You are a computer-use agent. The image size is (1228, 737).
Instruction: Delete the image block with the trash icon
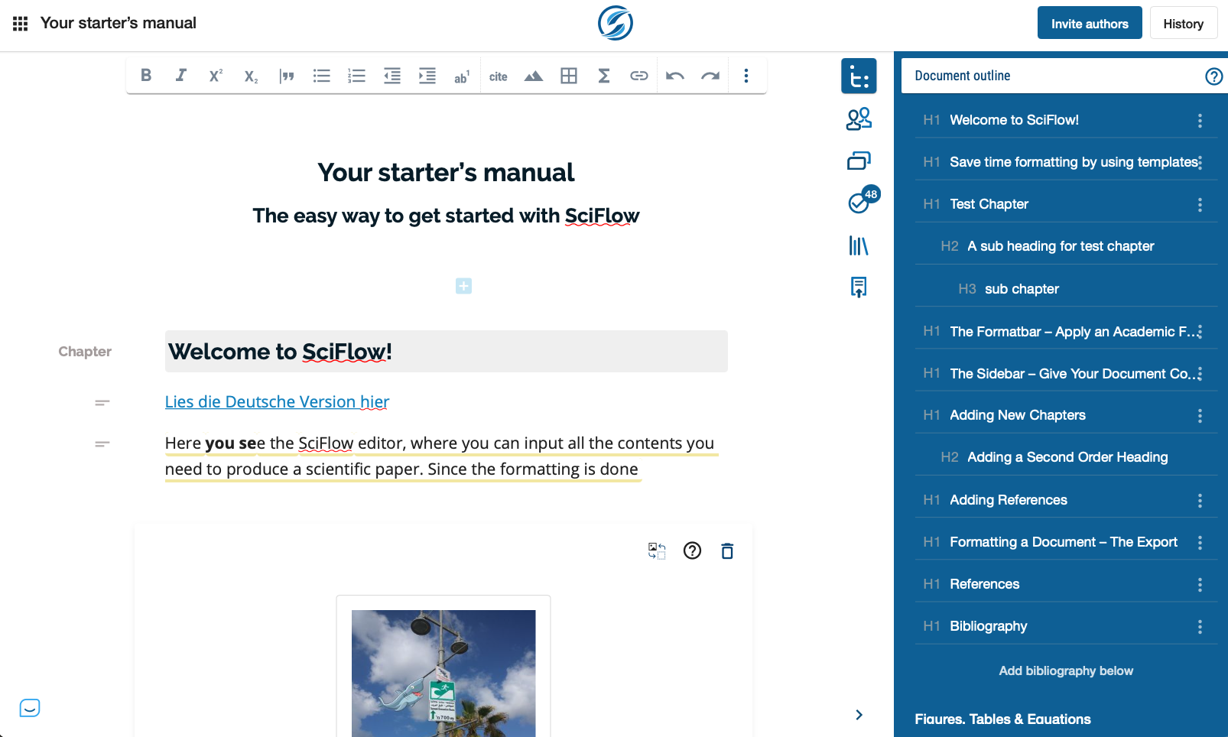point(727,550)
